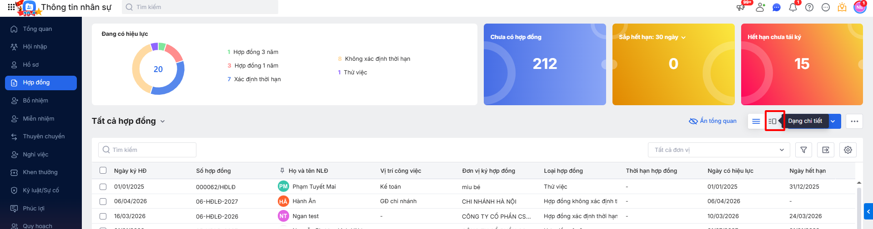
Task: Open table column settings gear
Action: click(848, 150)
